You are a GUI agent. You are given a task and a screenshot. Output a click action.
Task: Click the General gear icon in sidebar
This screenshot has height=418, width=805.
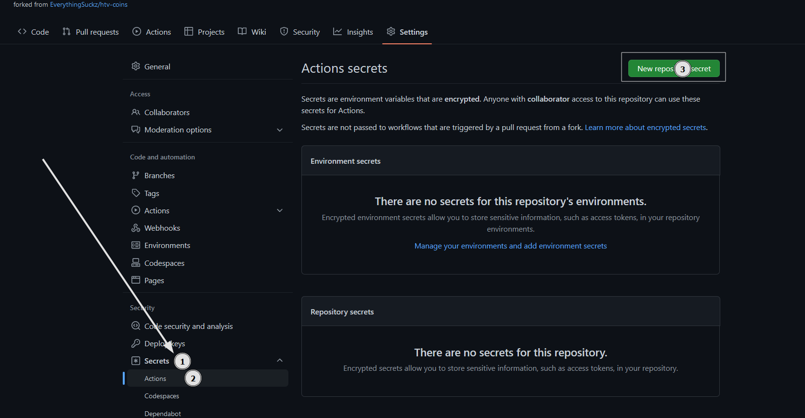136,66
